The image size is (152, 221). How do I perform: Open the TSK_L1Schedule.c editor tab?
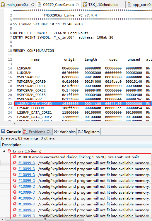pos(103,5)
